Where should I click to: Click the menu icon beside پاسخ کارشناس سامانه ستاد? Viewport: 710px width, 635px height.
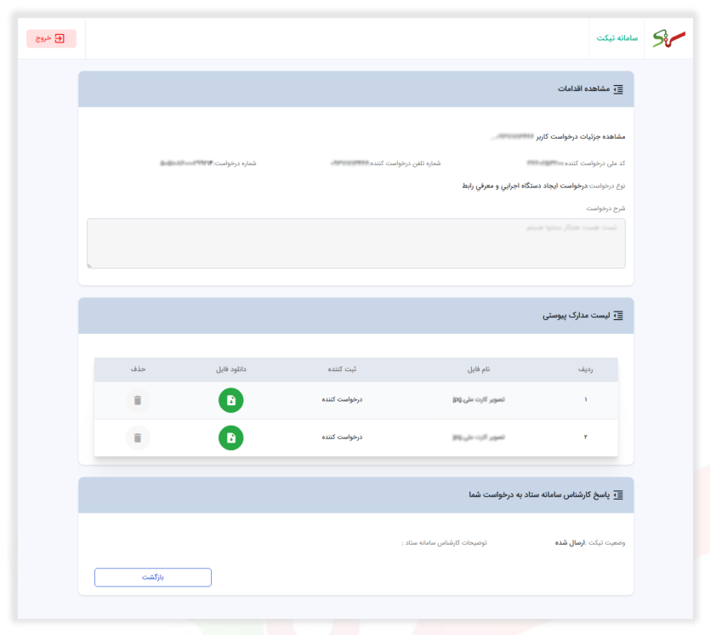click(618, 495)
